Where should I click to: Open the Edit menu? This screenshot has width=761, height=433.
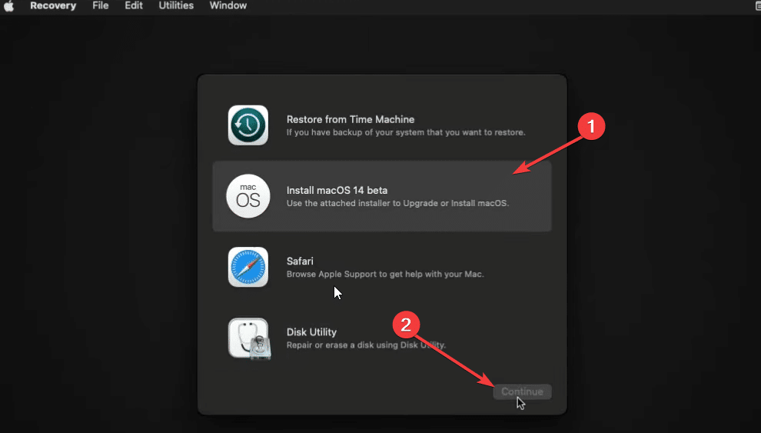[134, 6]
